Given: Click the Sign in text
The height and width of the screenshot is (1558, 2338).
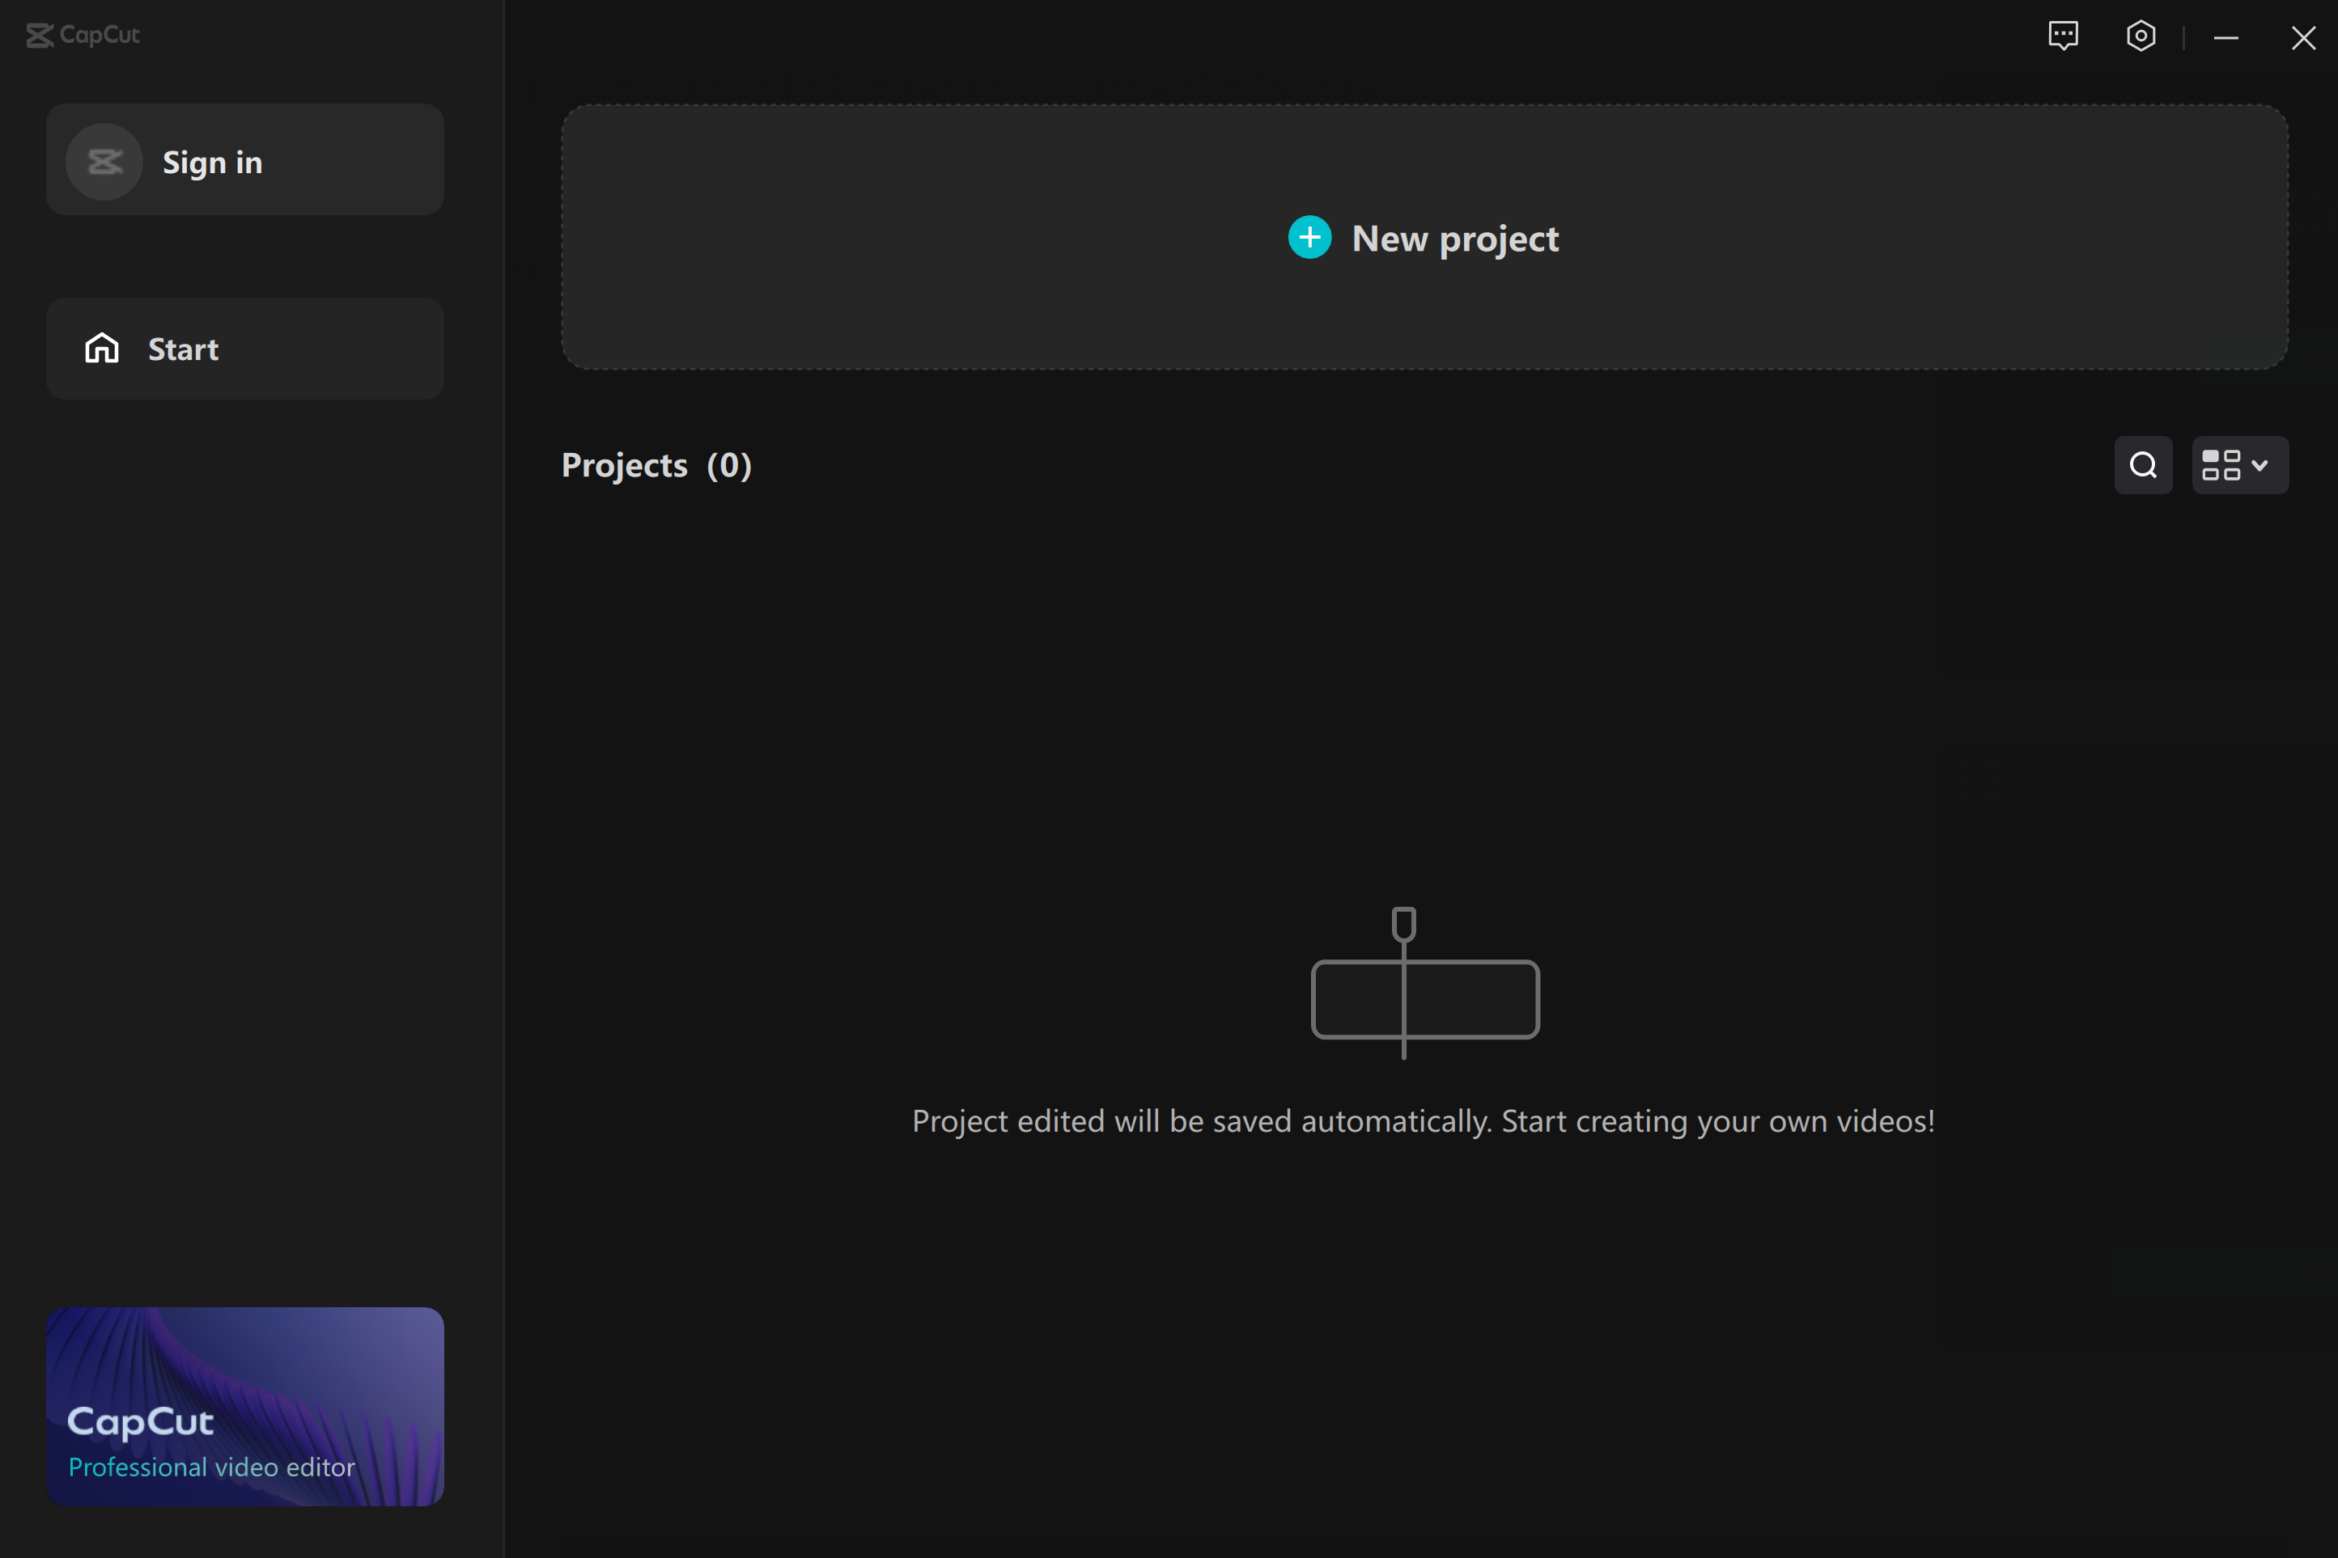Looking at the screenshot, I should [213, 162].
